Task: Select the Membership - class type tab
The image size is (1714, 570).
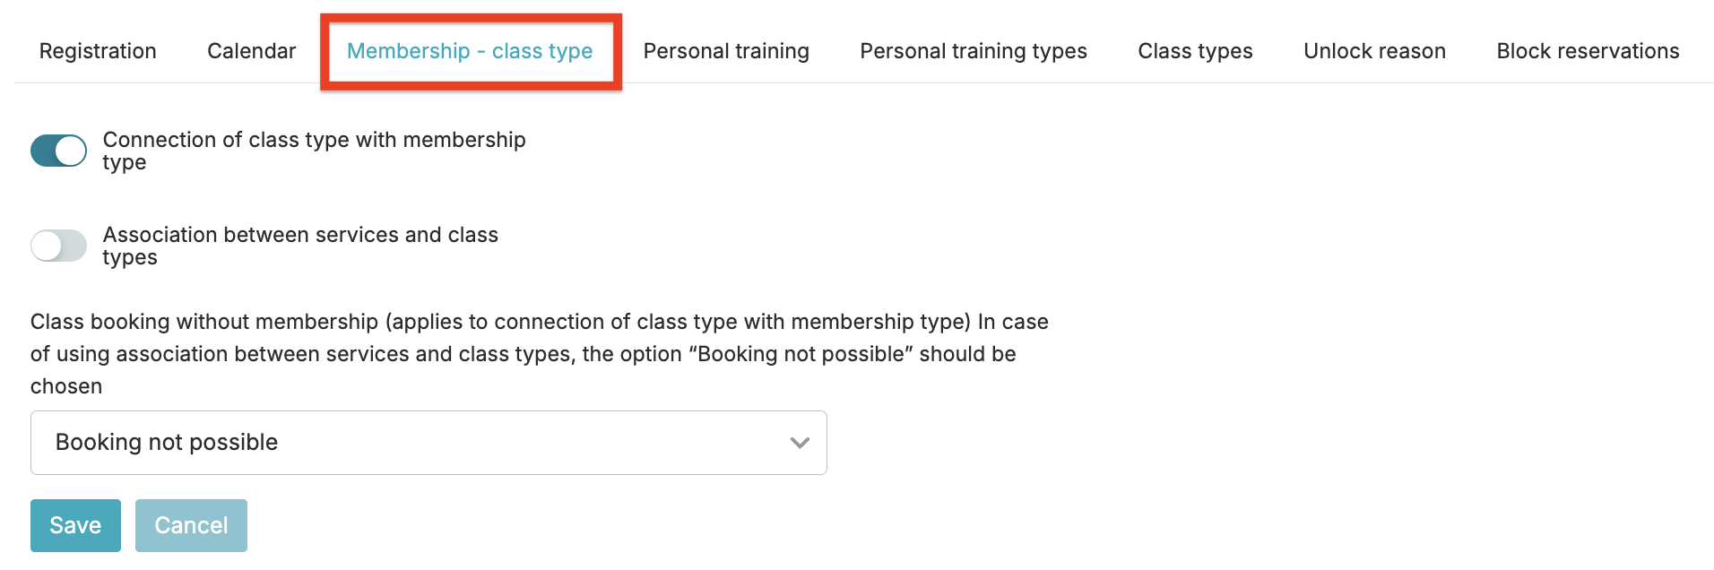Action: coord(470,51)
